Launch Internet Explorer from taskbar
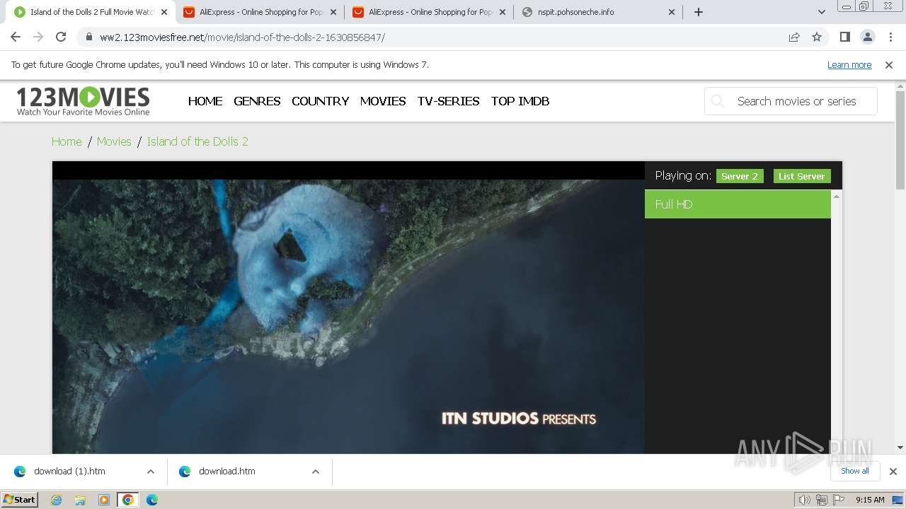 click(x=56, y=500)
